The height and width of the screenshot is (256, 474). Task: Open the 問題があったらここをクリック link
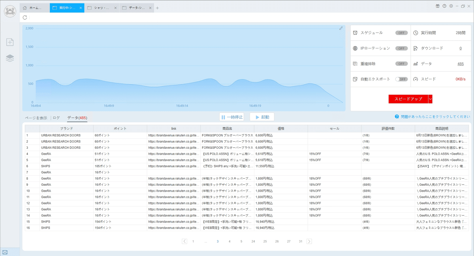click(x=435, y=117)
